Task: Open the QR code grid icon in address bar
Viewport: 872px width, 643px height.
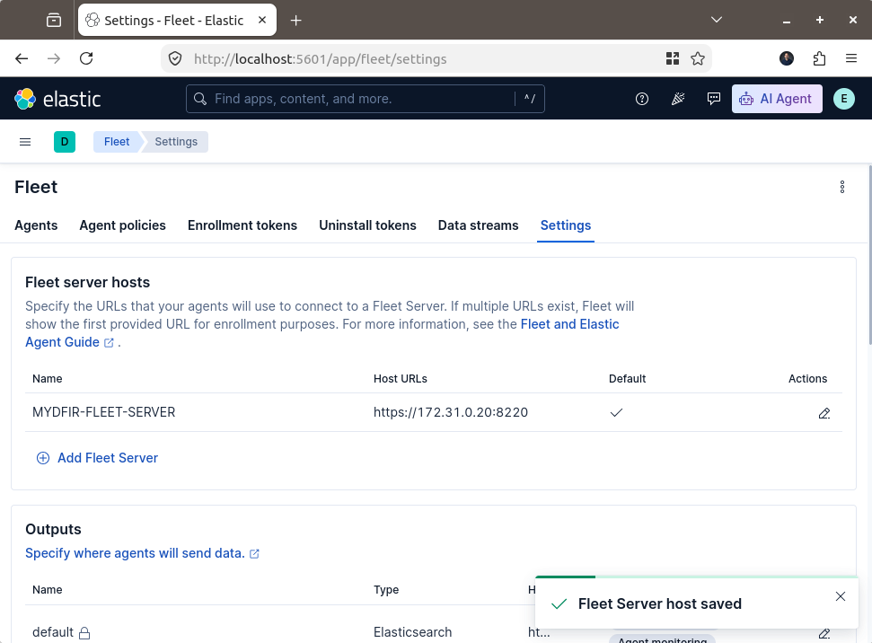Action: [x=673, y=58]
